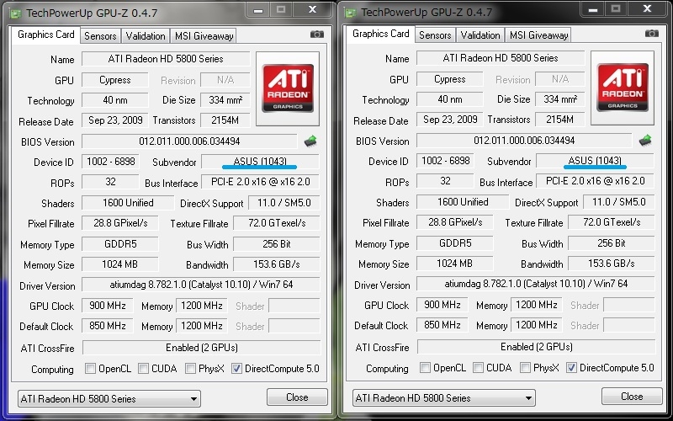
Task: Open the GPU selector dropdown in right window
Action: pos(444,397)
